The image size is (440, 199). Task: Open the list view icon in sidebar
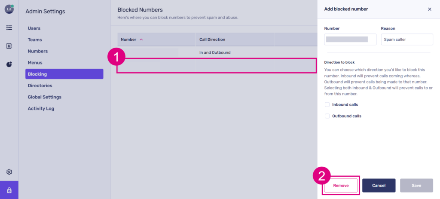tap(9, 28)
